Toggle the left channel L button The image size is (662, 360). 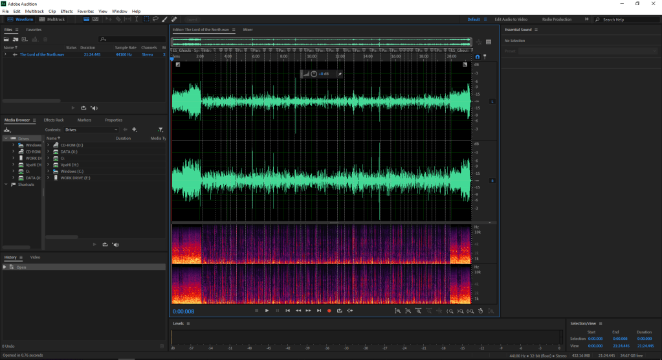tap(492, 102)
